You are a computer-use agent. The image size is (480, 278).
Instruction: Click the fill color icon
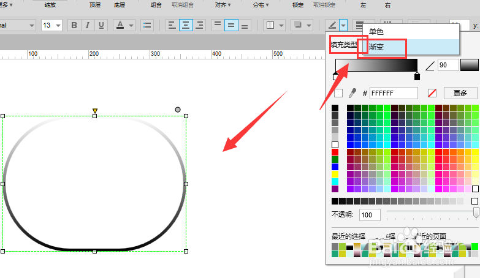[x=270, y=25]
